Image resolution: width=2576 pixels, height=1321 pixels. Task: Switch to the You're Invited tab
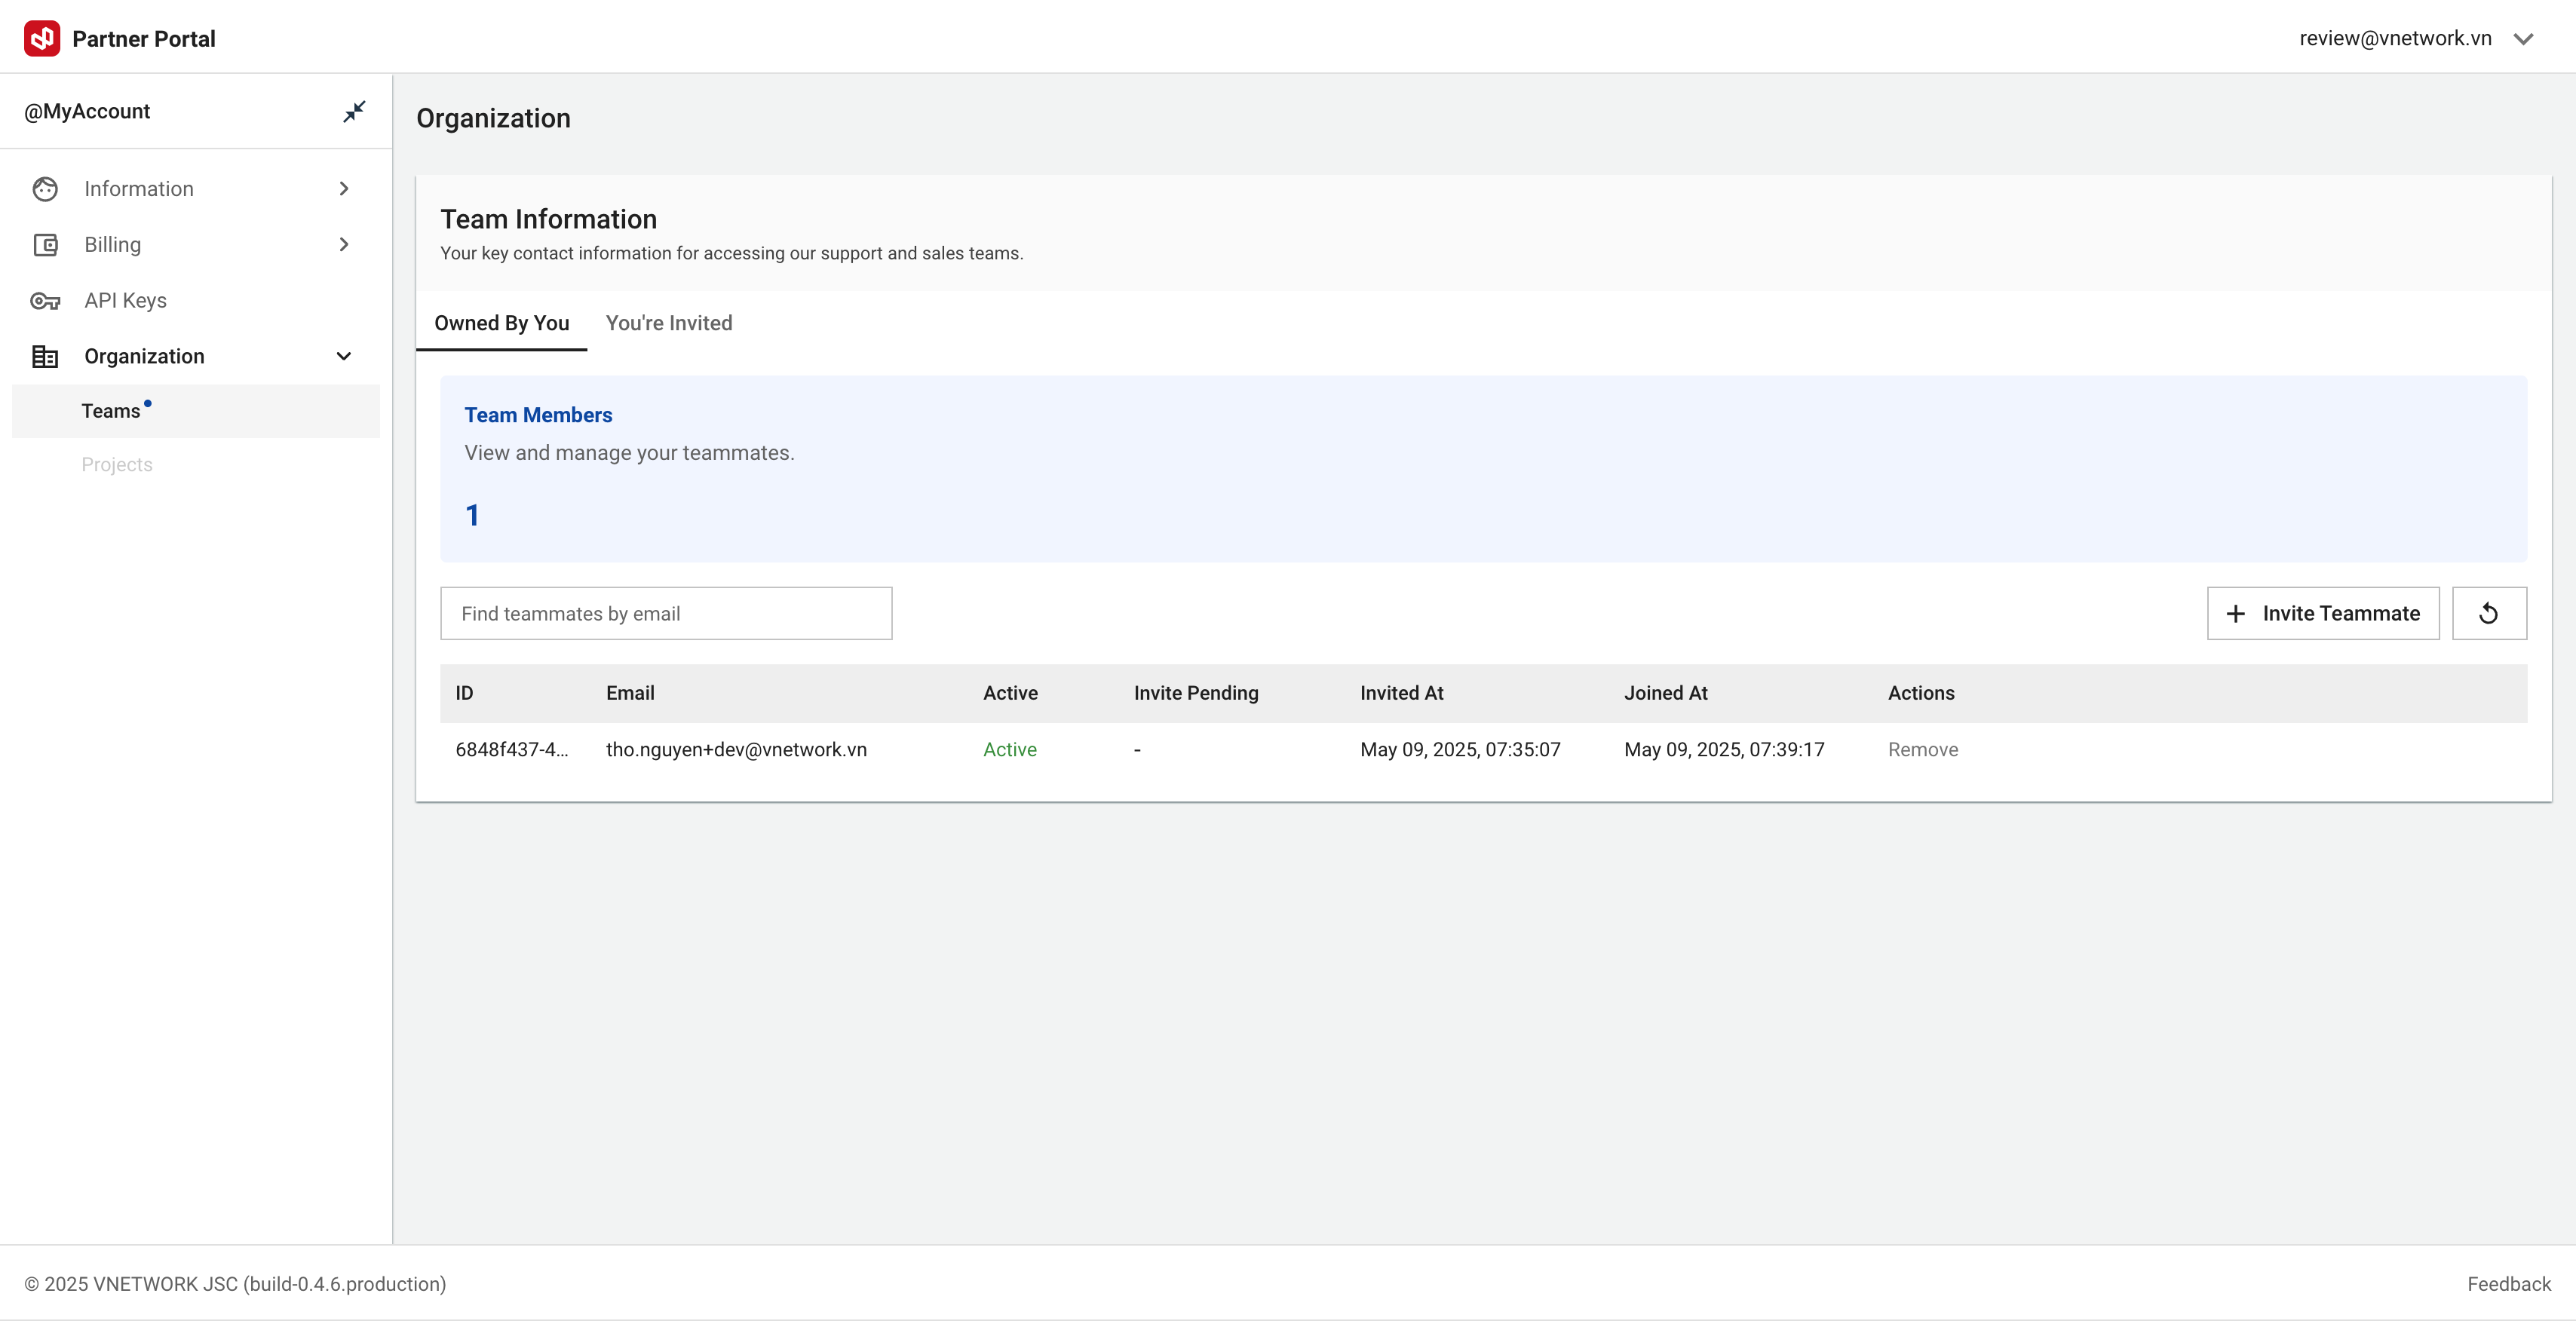click(x=669, y=323)
